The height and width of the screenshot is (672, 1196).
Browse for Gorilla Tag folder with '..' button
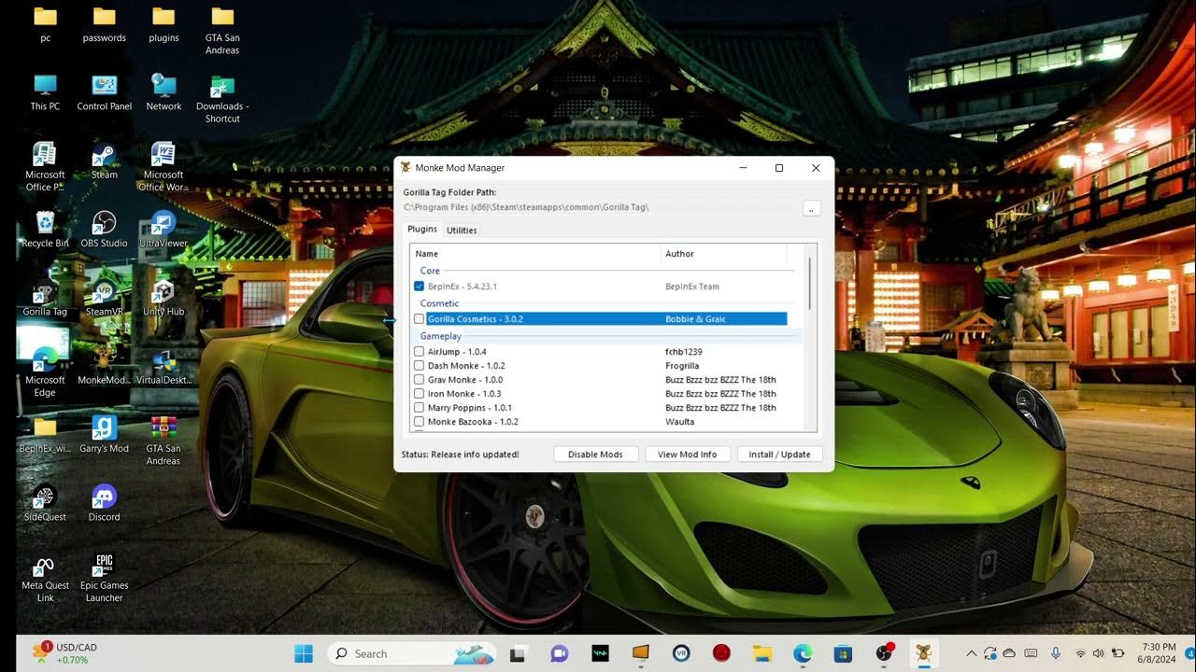click(811, 208)
